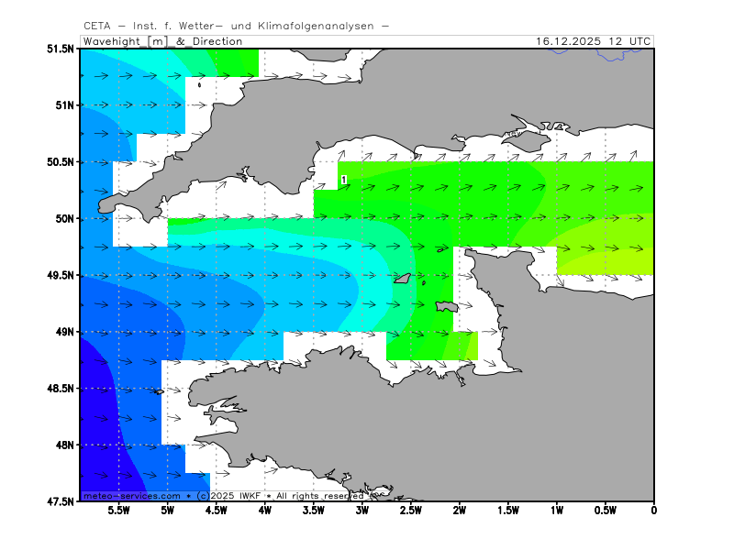This screenshot has height=550, width=734.
Task: Click the CETA institute header text
Action: point(236,26)
